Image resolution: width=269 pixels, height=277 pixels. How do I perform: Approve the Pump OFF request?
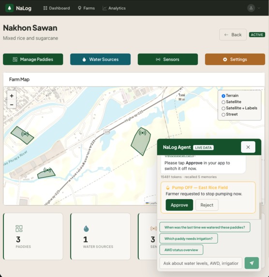[179, 205]
